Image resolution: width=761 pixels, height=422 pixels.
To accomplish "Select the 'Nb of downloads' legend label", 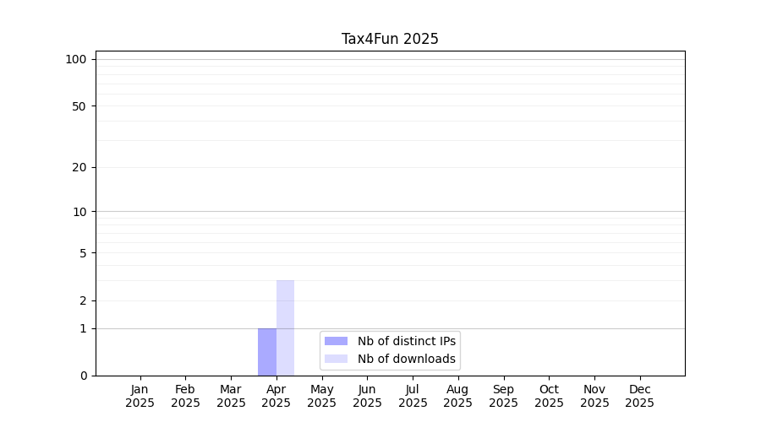I will [x=406, y=359].
